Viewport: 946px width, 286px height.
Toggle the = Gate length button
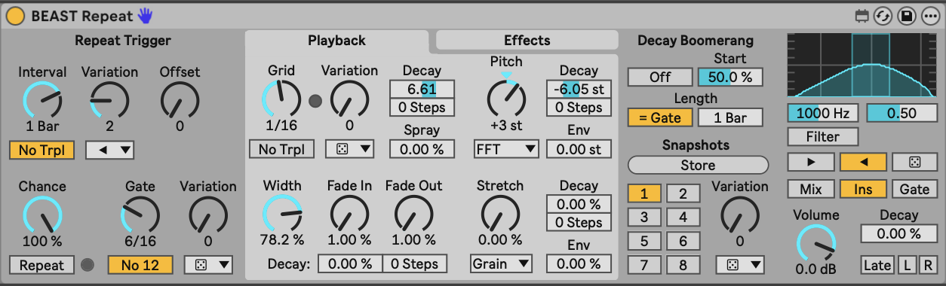[660, 118]
